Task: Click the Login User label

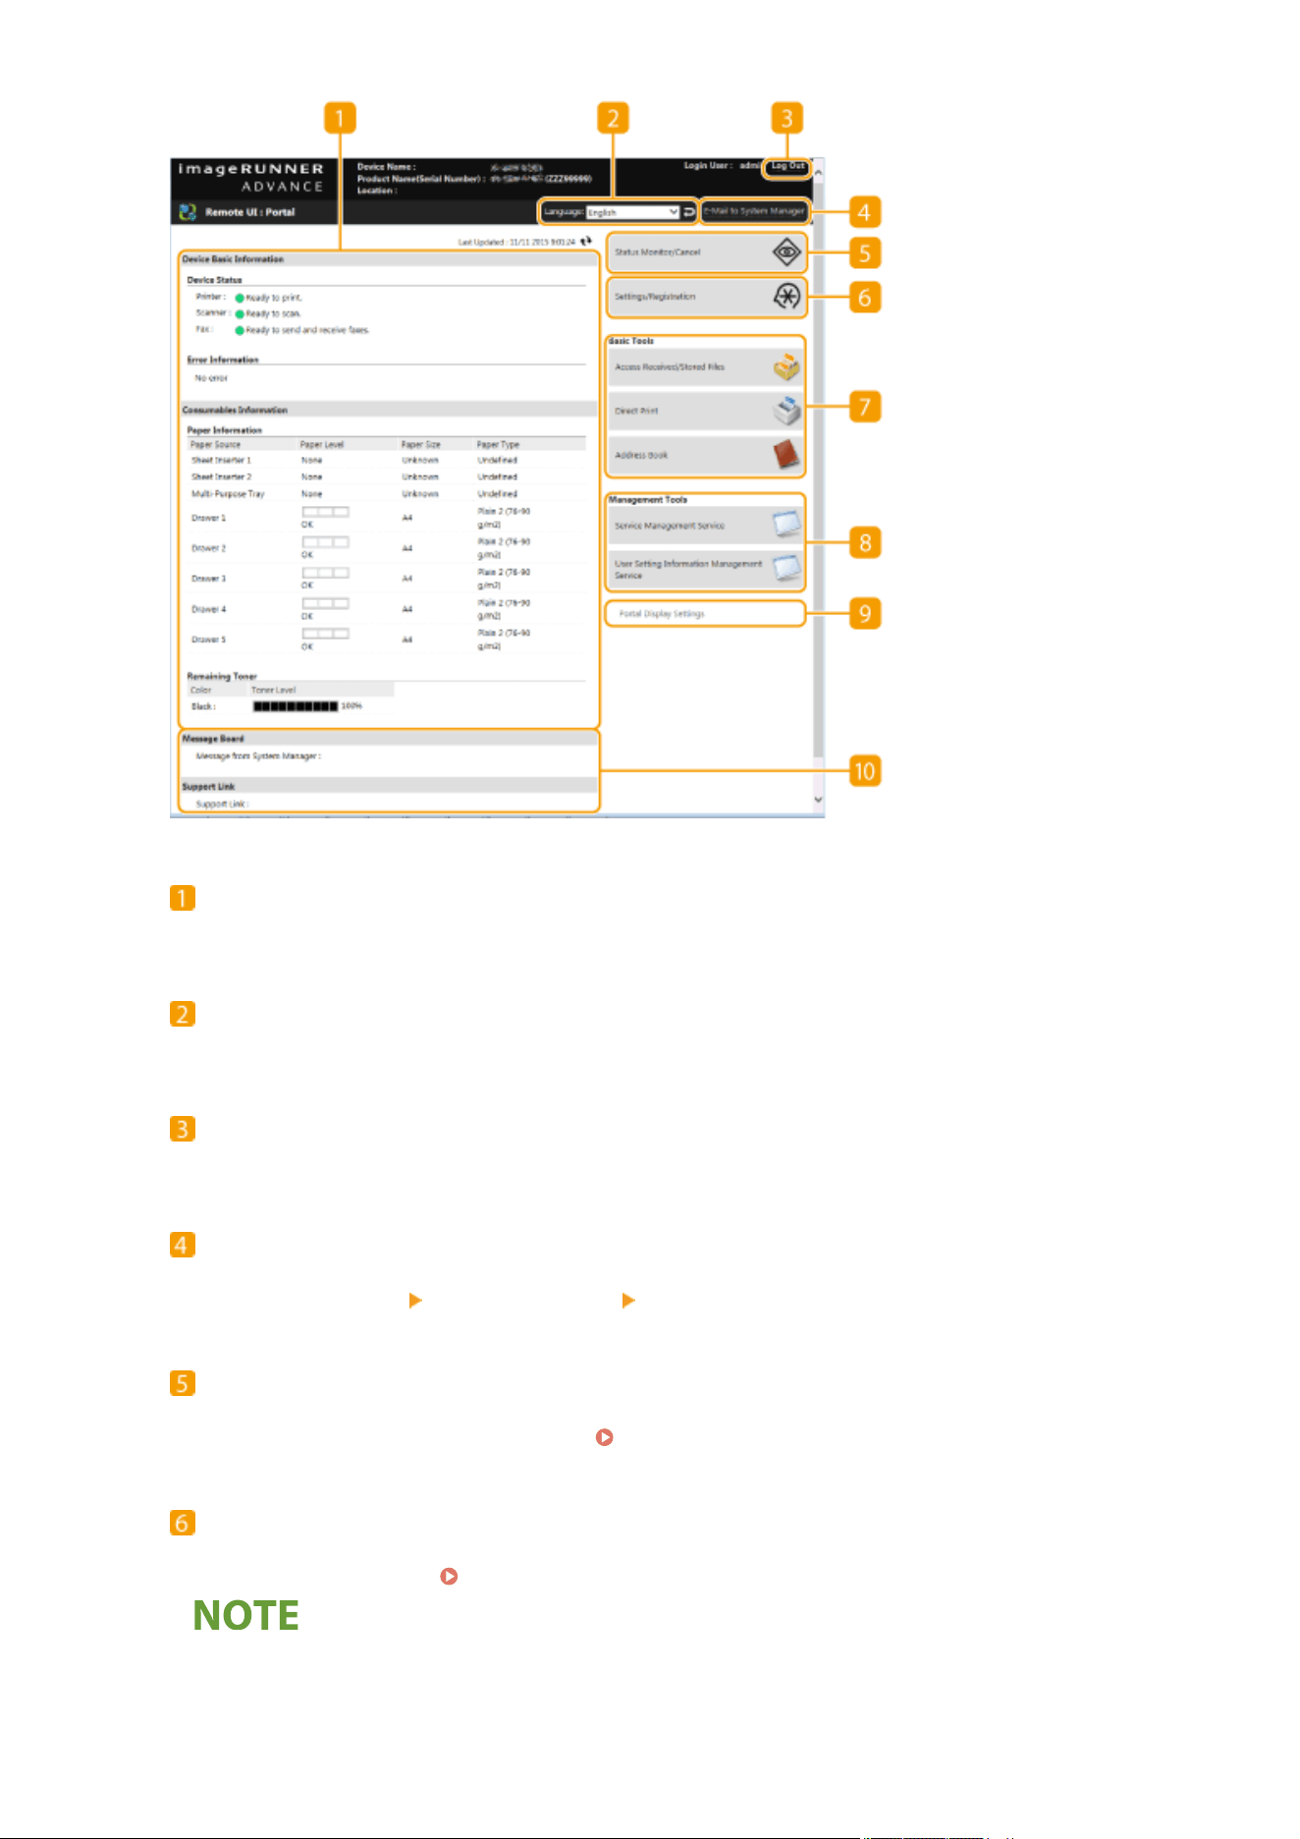Action: pos(708,166)
